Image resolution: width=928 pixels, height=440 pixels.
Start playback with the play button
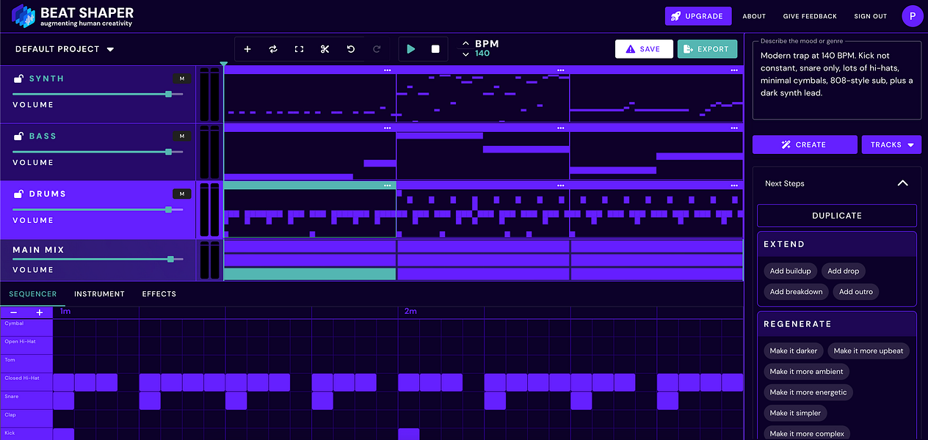pos(411,49)
